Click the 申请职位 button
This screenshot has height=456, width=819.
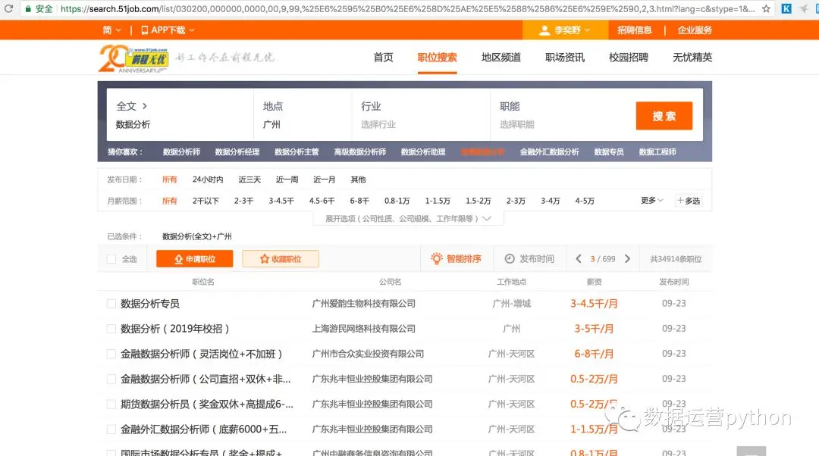[195, 259]
